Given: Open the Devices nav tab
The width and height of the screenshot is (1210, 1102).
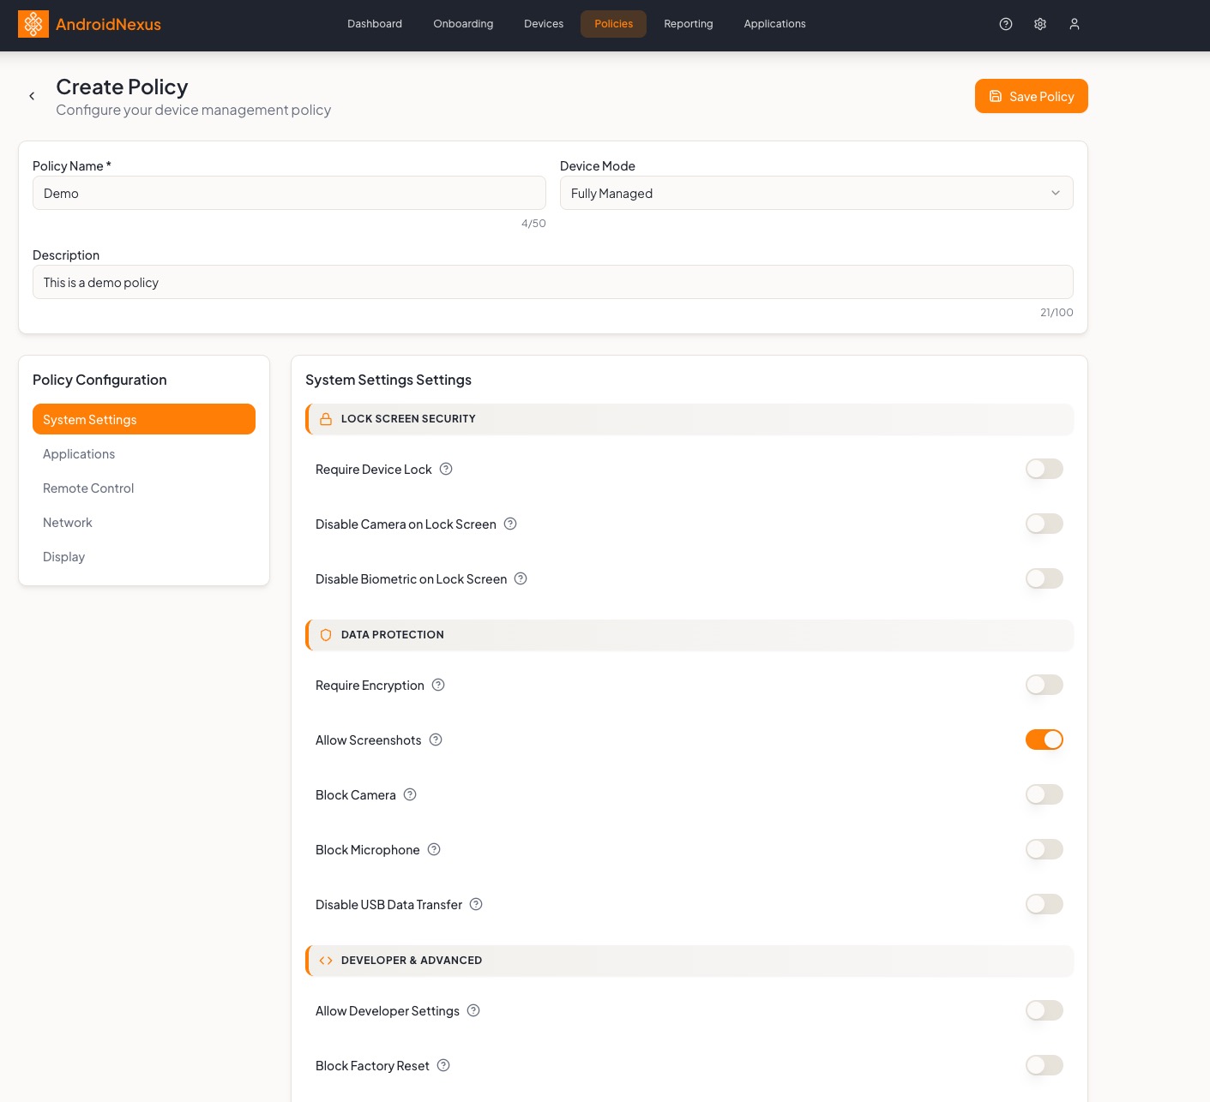Looking at the screenshot, I should [x=544, y=24].
